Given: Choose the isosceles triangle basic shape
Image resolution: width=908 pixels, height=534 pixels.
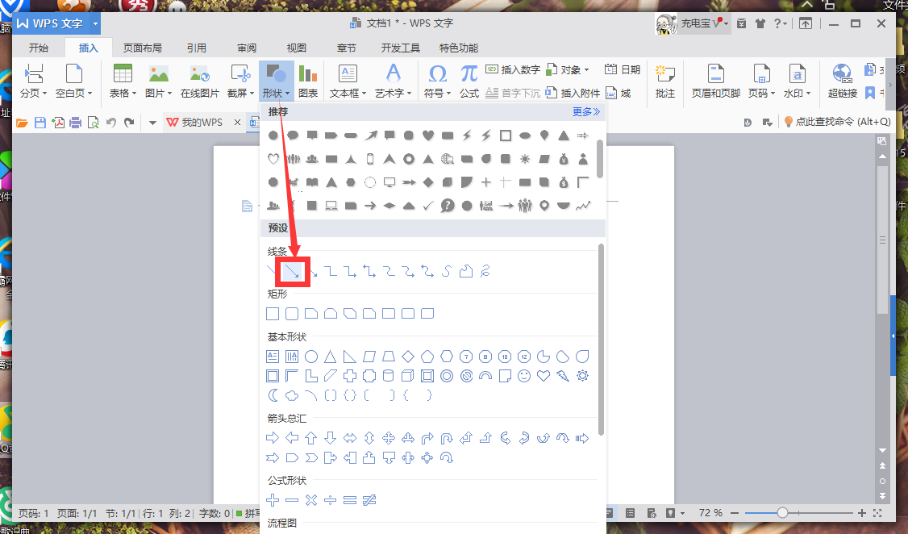Looking at the screenshot, I should (x=331, y=357).
